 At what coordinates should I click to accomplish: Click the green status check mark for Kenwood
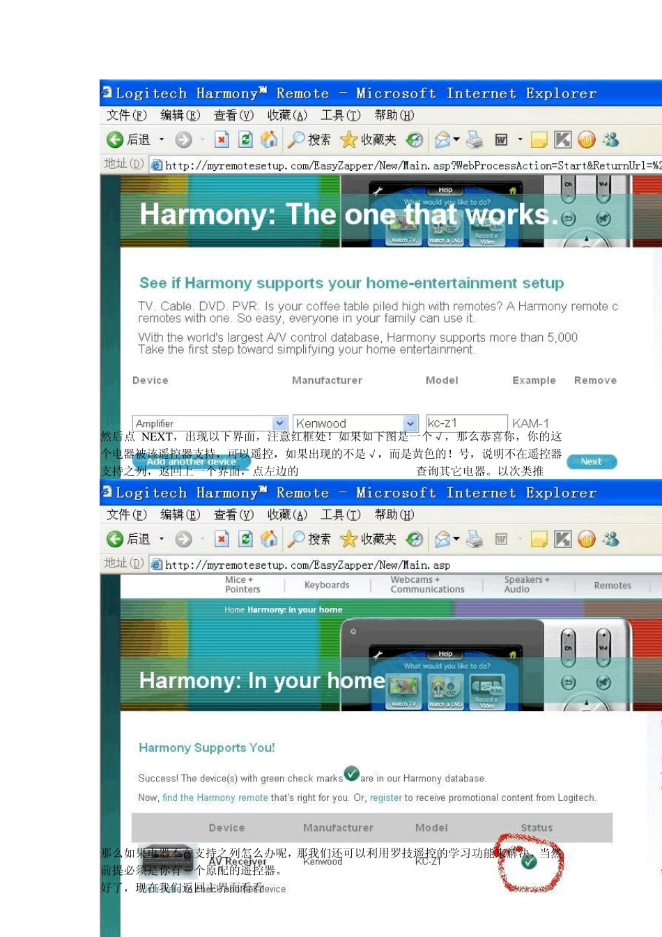[x=530, y=862]
